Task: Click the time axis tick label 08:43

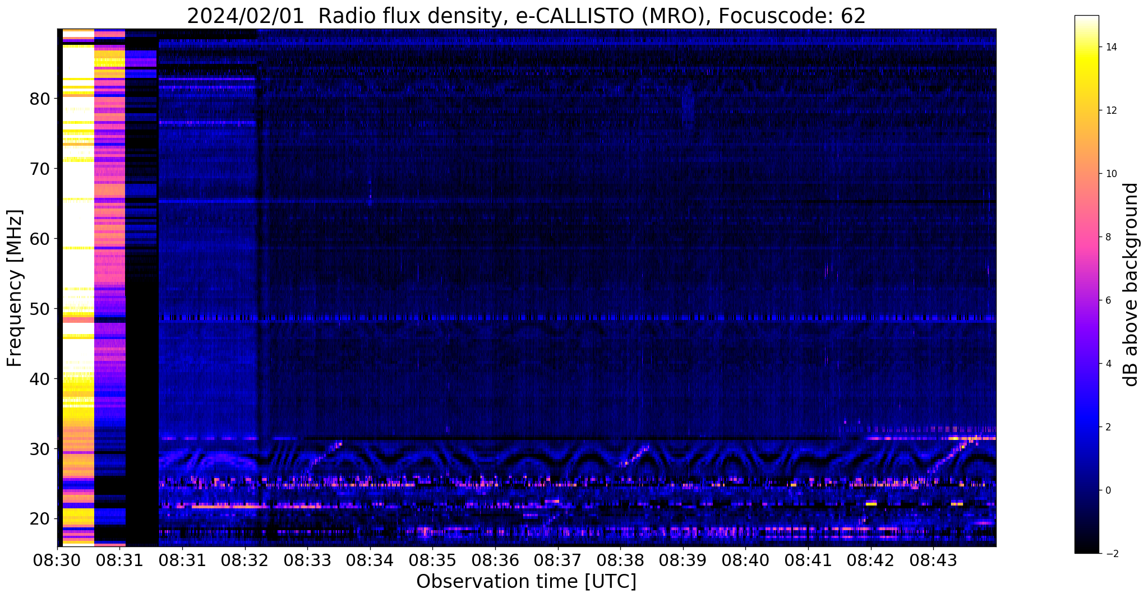Action: tap(933, 560)
